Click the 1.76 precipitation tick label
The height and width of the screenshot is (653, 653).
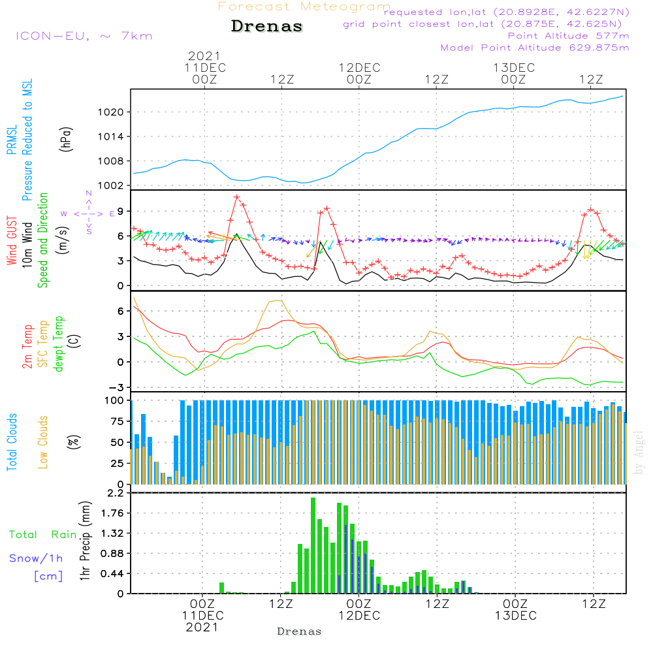point(112,513)
